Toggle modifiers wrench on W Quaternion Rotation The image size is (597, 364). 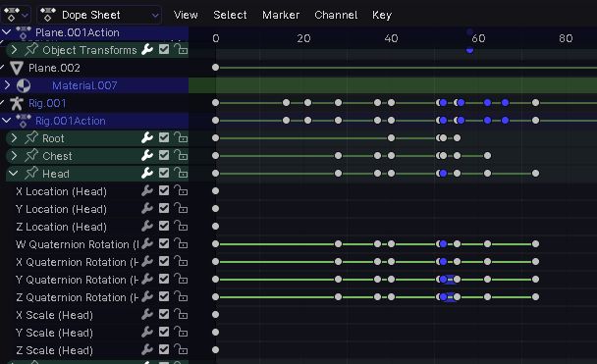tap(147, 243)
